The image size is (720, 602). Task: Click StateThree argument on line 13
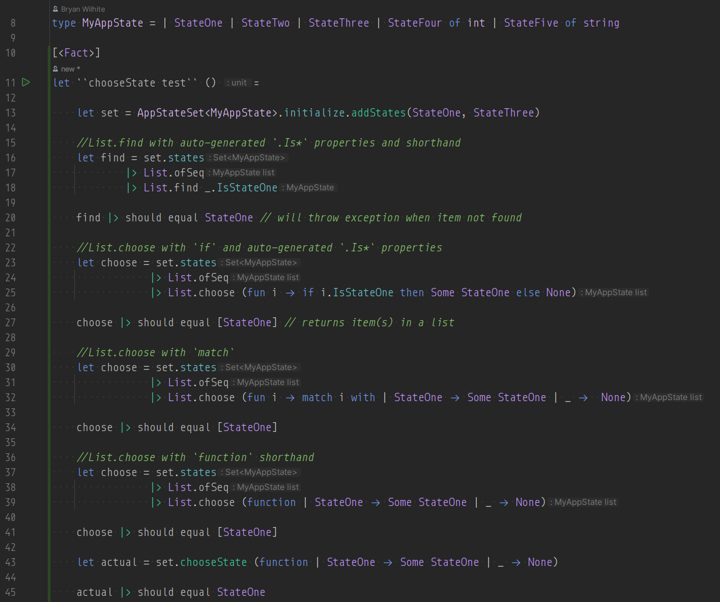(504, 113)
